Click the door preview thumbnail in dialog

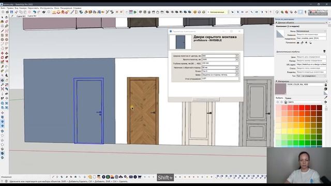click(x=180, y=42)
